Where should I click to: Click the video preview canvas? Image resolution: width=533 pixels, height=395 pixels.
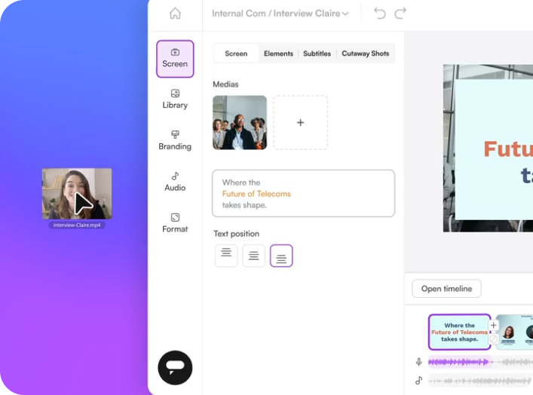coord(488,149)
